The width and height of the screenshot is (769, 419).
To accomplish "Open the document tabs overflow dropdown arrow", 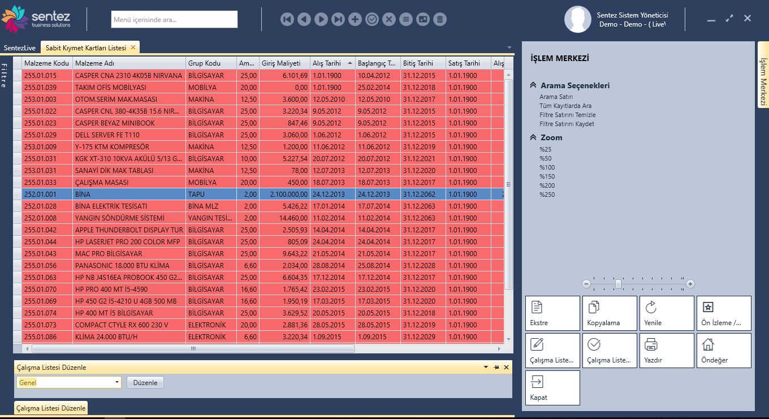I will [509, 47].
